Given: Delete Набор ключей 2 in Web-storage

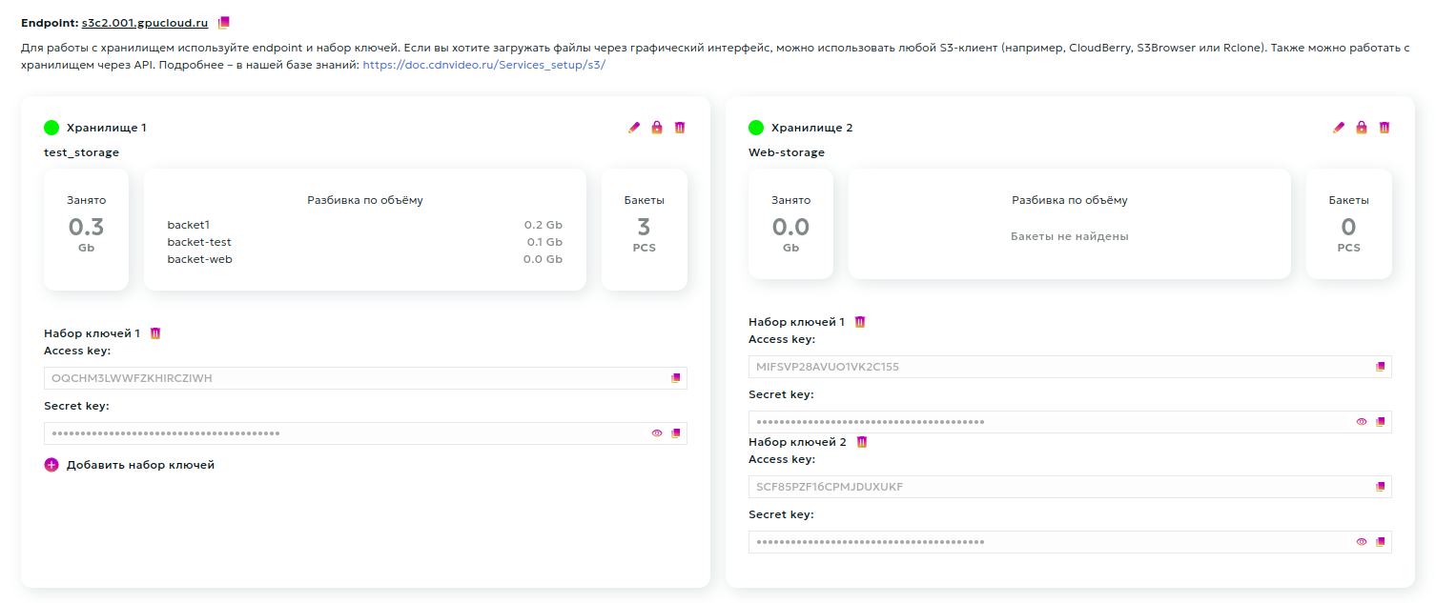Looking at the screenshot, I should [863, 441].
